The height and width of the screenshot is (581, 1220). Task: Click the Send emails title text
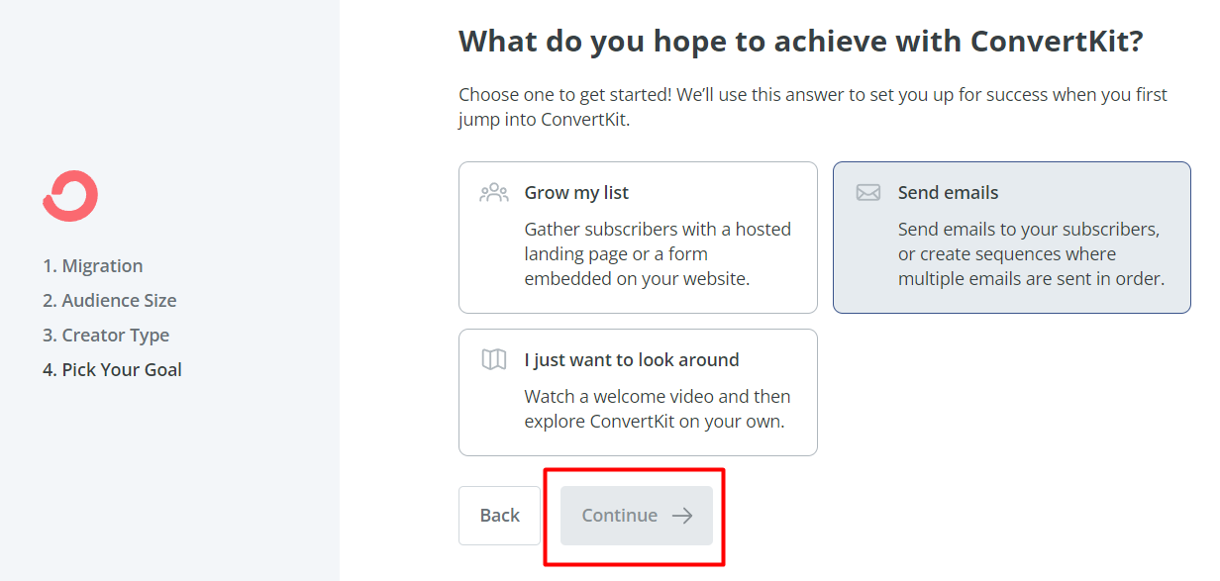(x=948, y=192)
